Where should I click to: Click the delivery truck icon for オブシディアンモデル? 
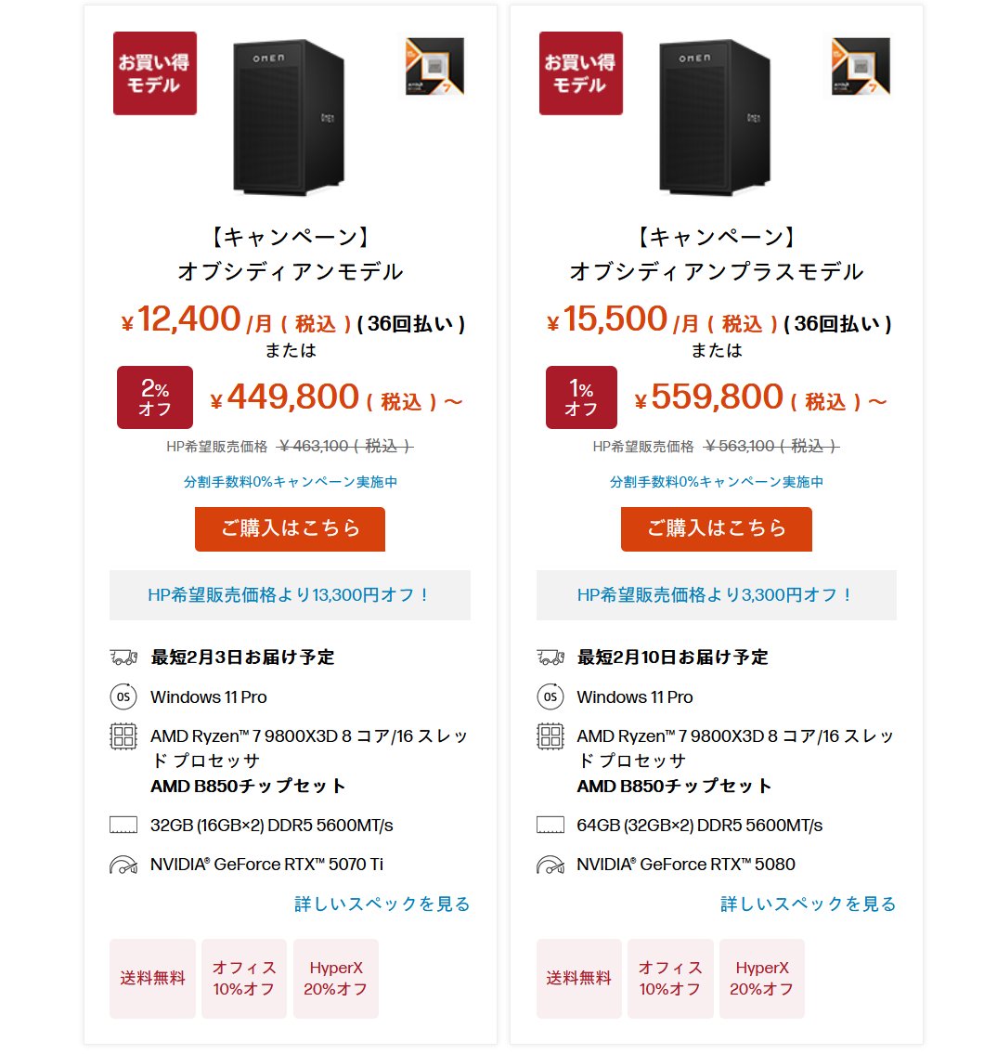pyautogui.click(x=122, y=657)
